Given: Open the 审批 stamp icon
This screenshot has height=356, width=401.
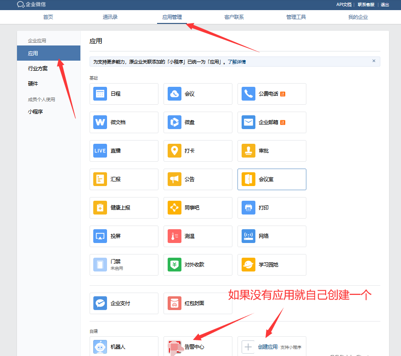Looking at the screenshot, I should pyautogui.click(x=249, y=151).
